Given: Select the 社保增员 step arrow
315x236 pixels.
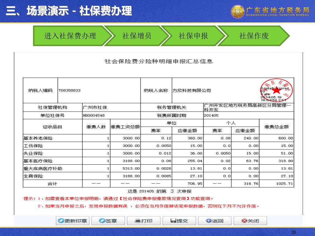Looking at the screenshot, I should 137,36.
